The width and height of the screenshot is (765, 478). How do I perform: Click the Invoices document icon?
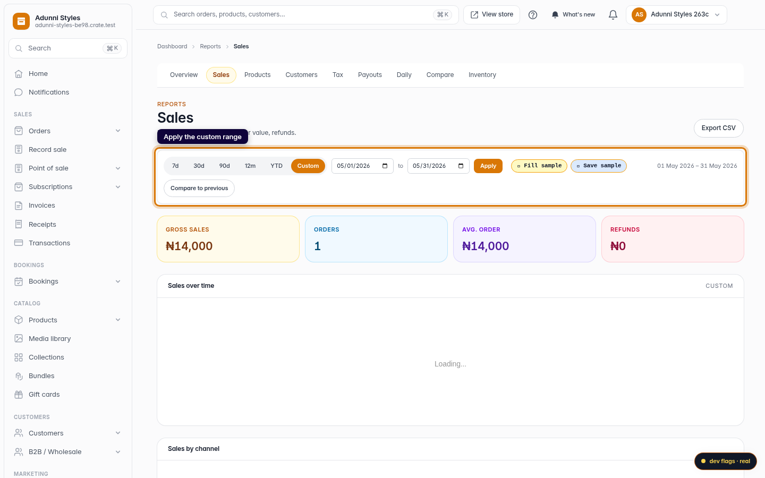tap(19, 206)
